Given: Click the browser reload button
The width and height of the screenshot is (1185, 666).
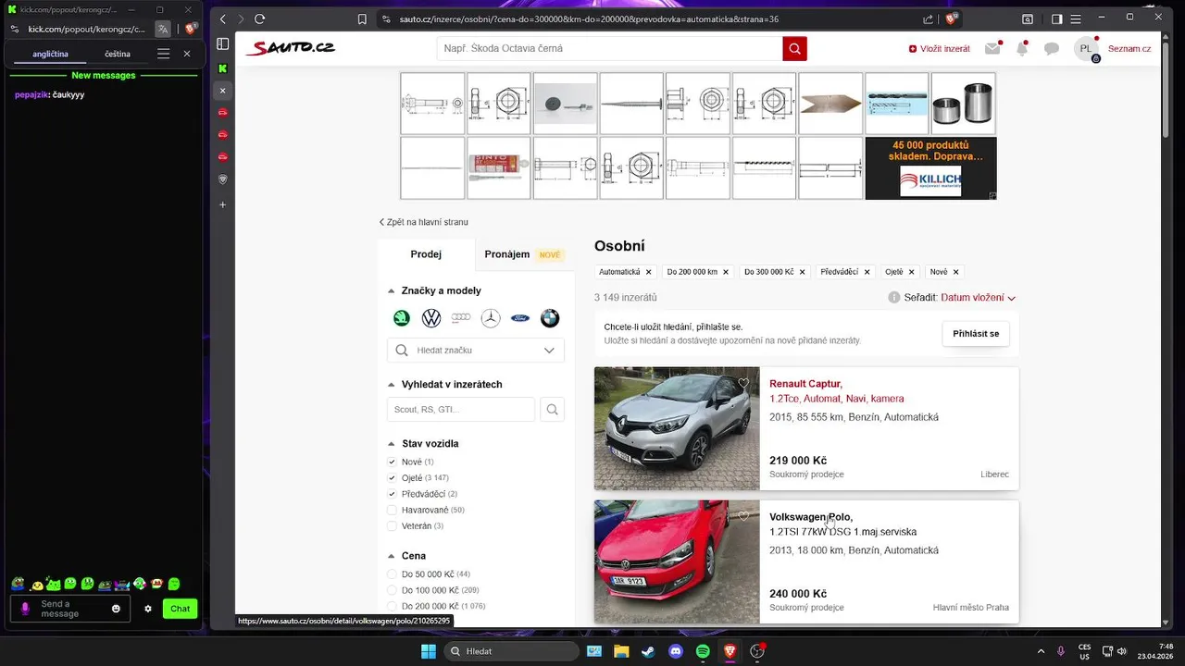Looking at the screenshot, I should [x=259, y=18].
